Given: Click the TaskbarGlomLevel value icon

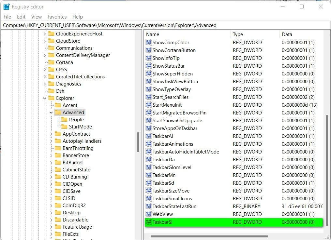Looking at the screenshot, I should 149,167.
